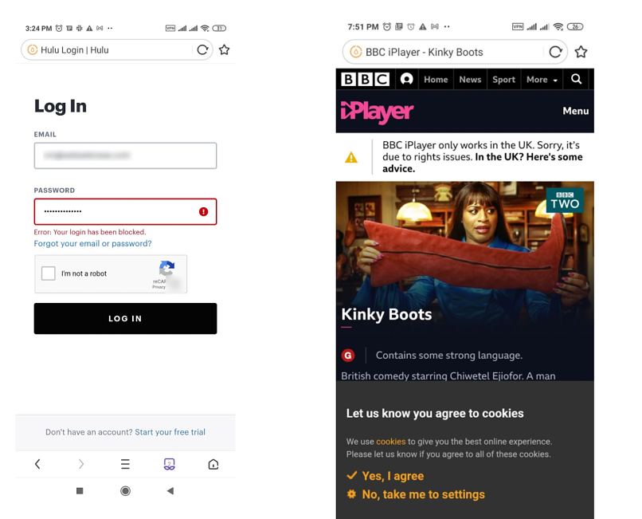Image resolution: width=642 pixels, height=519 pixels.
Task: Open In the UK? Here's some advice link
Action: tap(483, 163)
